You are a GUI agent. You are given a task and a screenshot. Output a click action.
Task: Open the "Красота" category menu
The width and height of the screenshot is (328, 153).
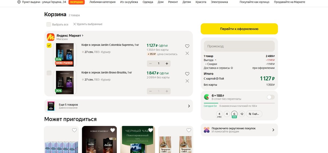[x=201, y=2]
